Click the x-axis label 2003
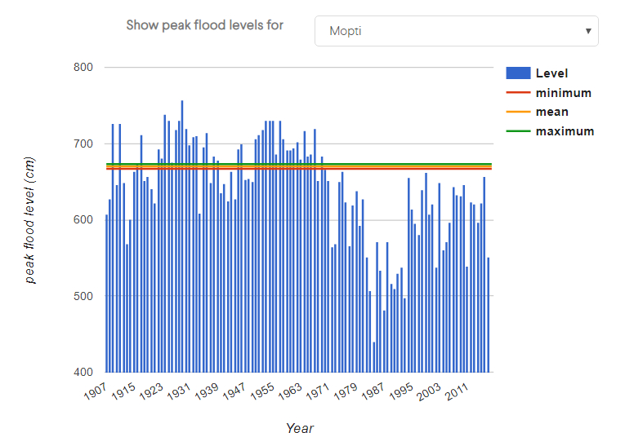This screenshot has height=433, width=625. tap(428, 391)
